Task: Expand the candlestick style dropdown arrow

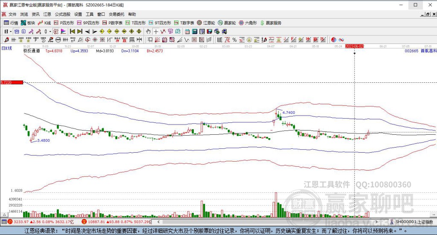Action: coord(50,32)
